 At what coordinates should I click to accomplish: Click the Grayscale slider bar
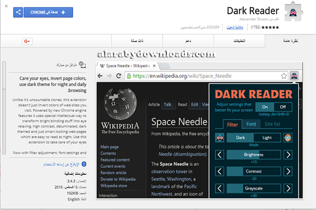[254, 188]
